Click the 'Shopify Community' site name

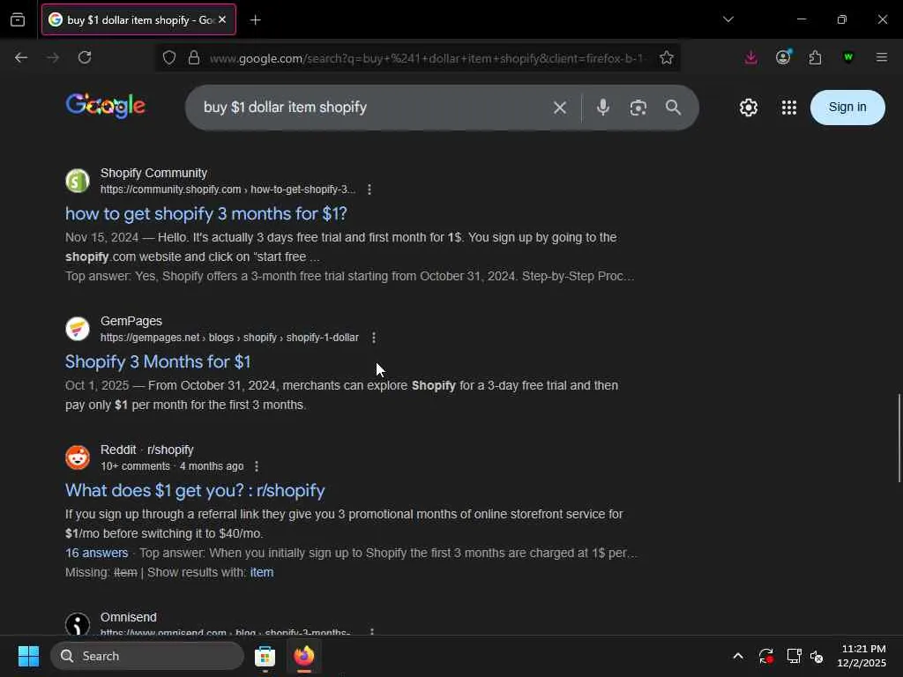click(153, 174)
